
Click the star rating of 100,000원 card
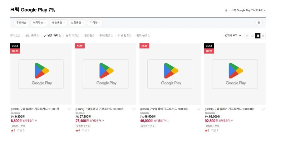(207, 130)
